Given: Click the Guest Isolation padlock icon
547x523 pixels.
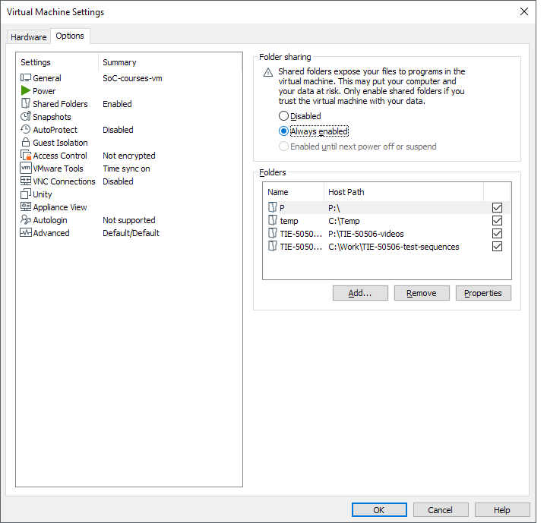Looking at the screenshot, I should tap(26, 143).
